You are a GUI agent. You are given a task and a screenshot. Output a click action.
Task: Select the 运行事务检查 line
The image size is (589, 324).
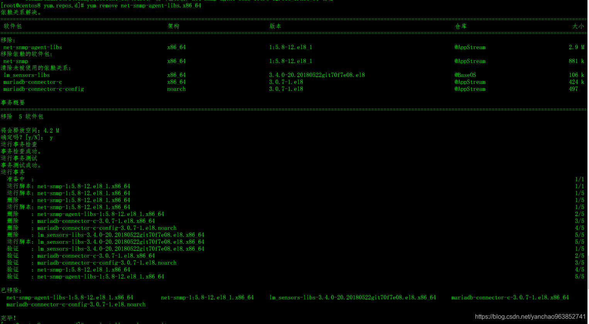click(x=19, y=144)
